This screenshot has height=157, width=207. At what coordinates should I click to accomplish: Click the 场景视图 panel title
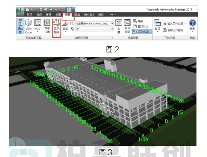click(133, 38)
